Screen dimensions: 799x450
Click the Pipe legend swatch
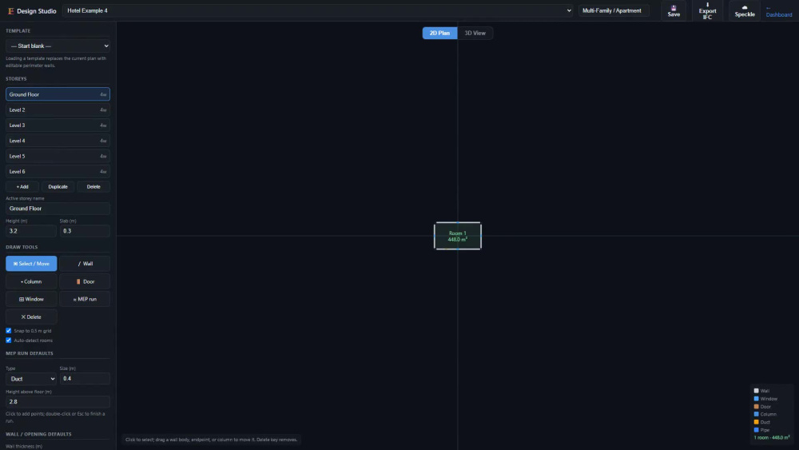(756, 430)
